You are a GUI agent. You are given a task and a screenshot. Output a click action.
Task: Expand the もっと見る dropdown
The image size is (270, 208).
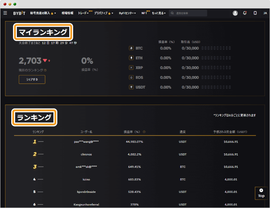pos(159,13)
